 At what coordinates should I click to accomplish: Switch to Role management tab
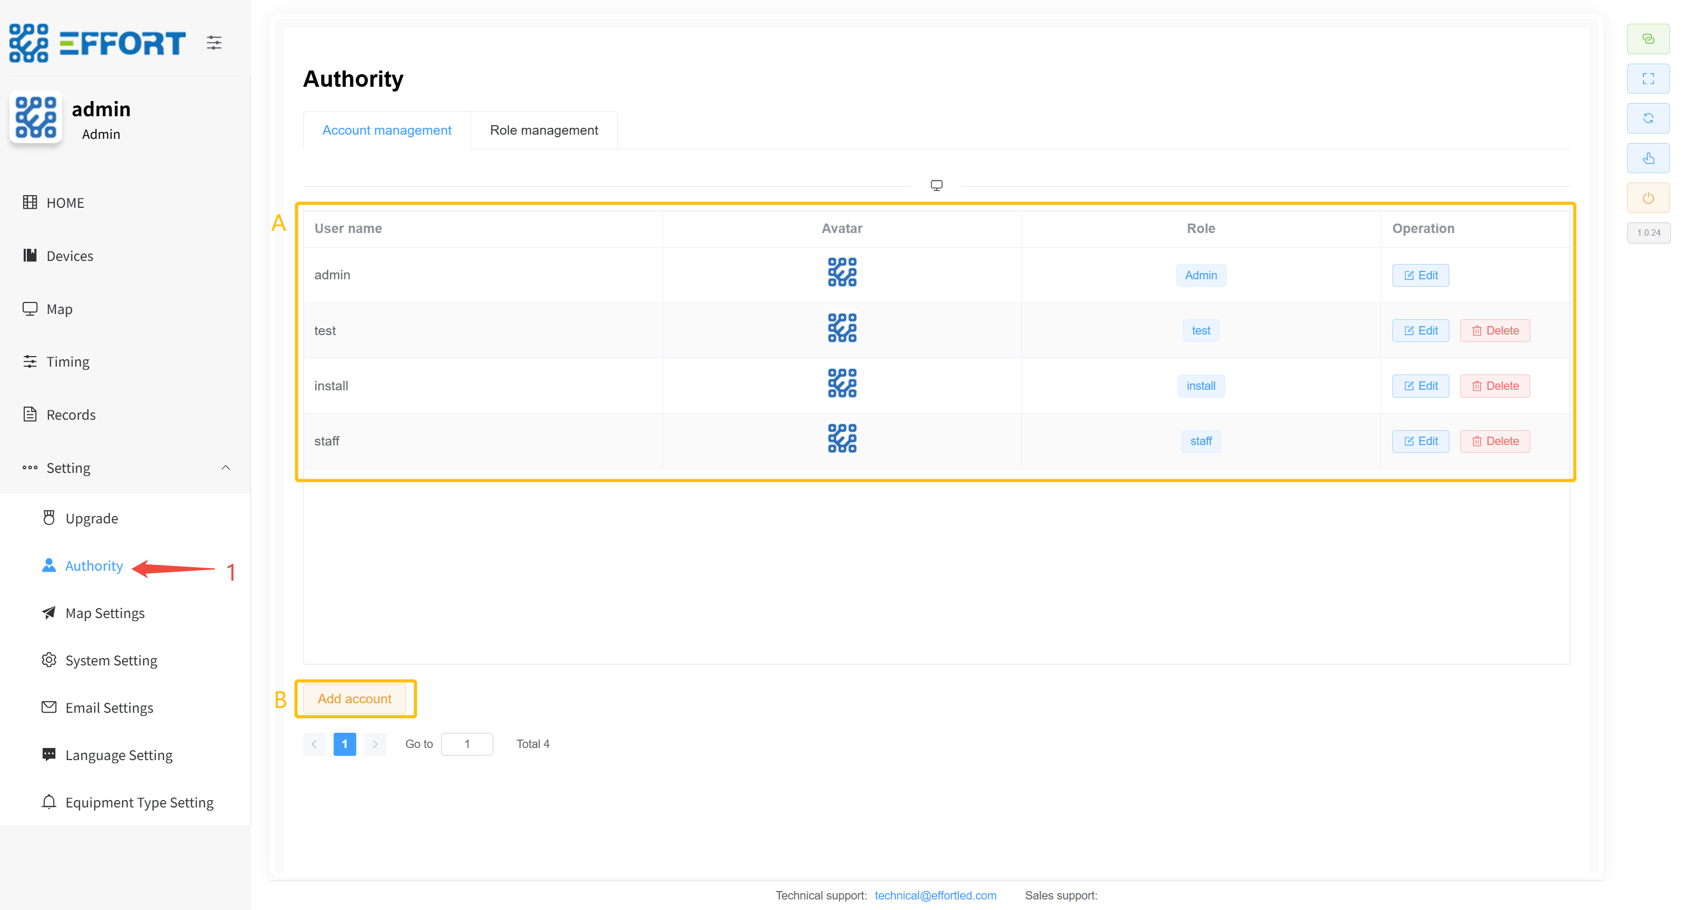543,130
